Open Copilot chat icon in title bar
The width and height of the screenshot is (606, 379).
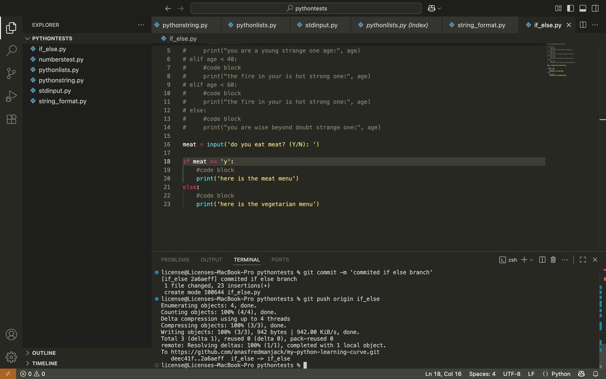coord(432,8)
